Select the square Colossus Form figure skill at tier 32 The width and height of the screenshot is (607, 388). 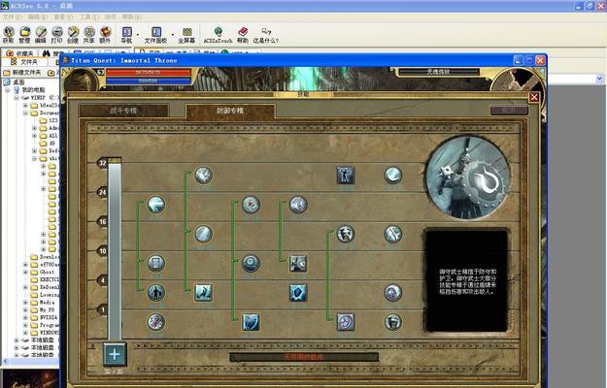click(346, 175)
